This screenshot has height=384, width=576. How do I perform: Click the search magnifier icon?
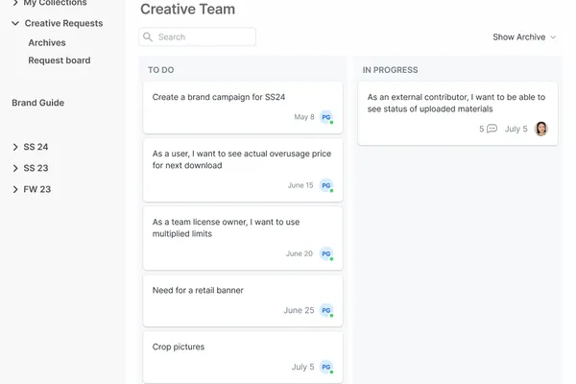(148, 36)
